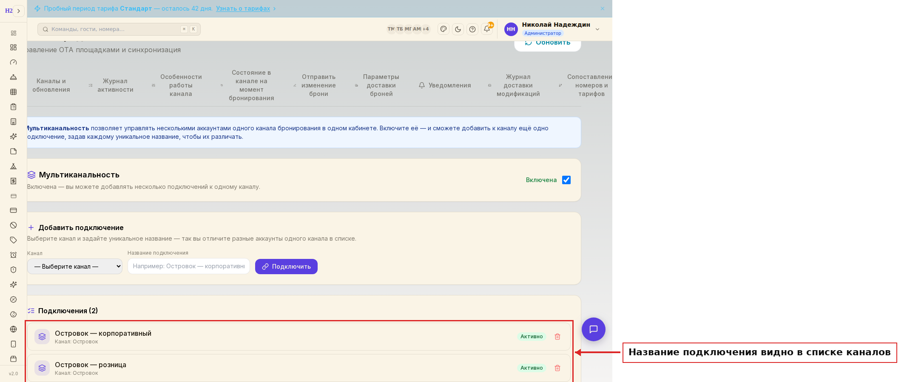Open alarm clock icon in sidebar
907x382 pixels.
pyautogui.click(x=14, y=255)
